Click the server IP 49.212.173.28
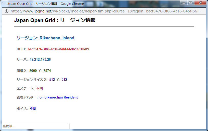 pos(40,59)
